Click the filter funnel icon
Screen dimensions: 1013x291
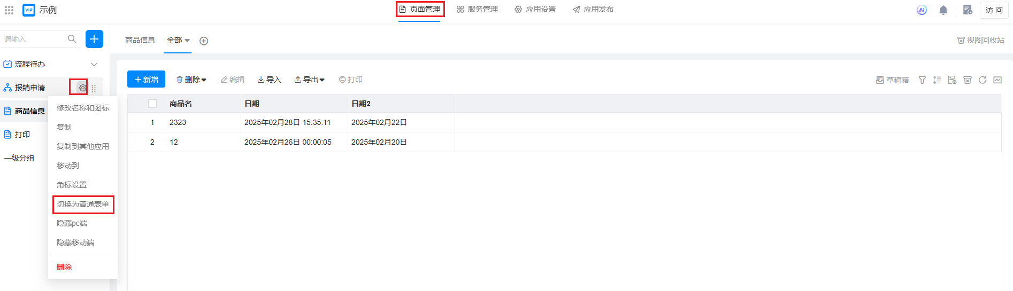[922, 80]
